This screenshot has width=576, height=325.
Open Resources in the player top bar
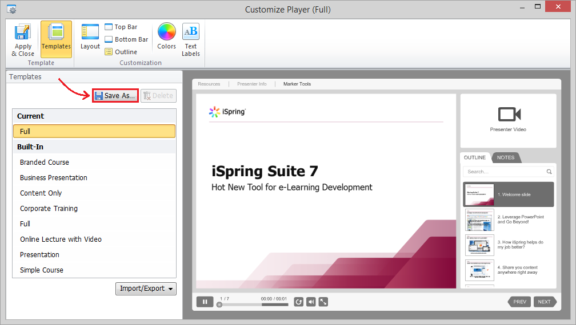click(209, 84)
